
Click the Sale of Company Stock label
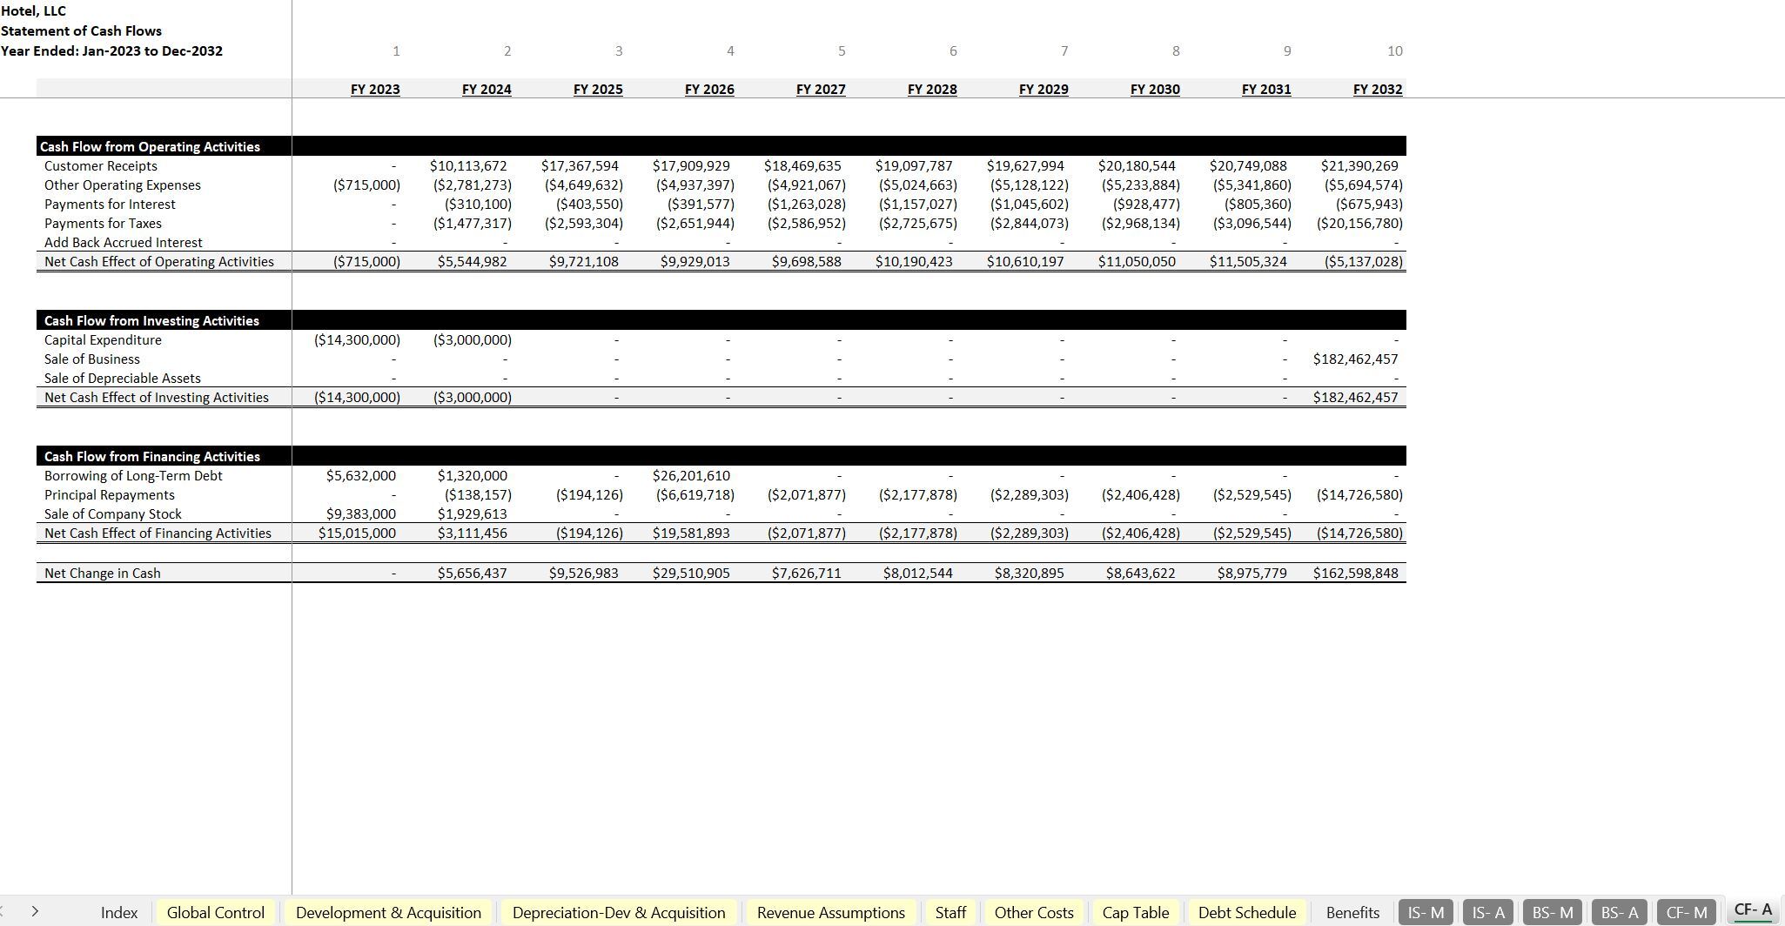pyautogui.click(x=112, y=513)
